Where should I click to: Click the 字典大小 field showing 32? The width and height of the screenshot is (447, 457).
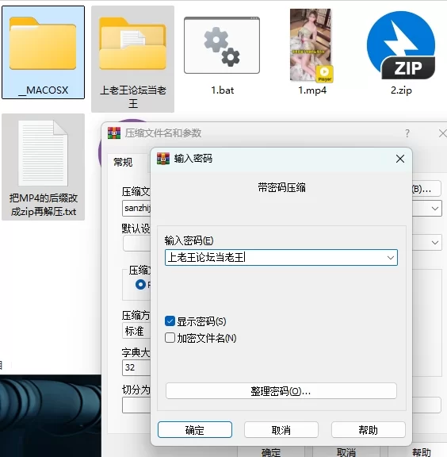[x=136, y=368]
